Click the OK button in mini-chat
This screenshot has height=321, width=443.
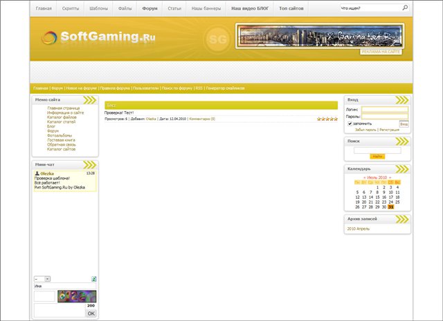pyautogui.click(x=91, y=313)
